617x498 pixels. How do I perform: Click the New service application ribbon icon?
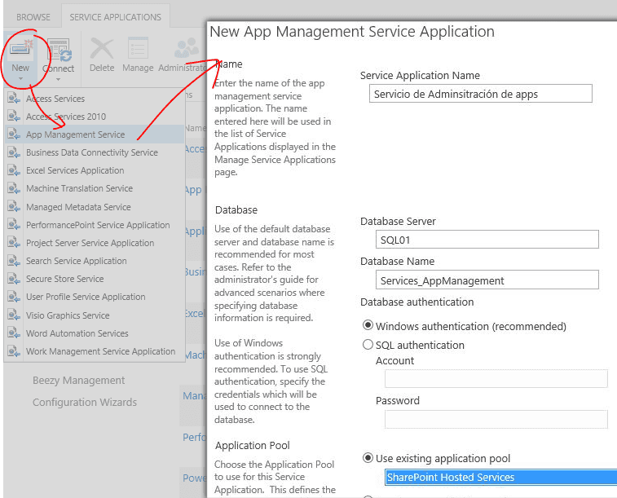click(20, 48)
